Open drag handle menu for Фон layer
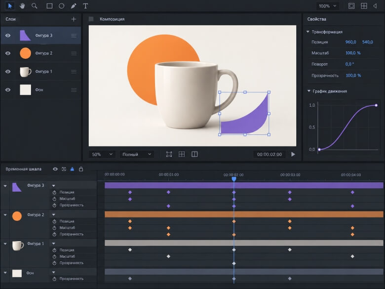This screenshot has height=289, width=385. [x=74, y=90]
